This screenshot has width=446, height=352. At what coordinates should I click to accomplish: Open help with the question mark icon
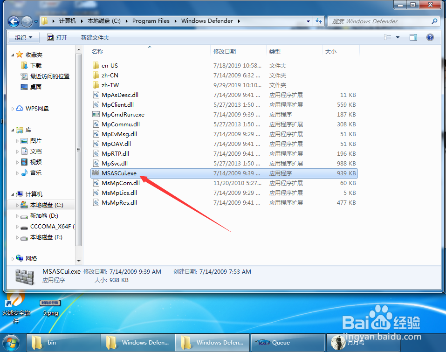[430, 37]
